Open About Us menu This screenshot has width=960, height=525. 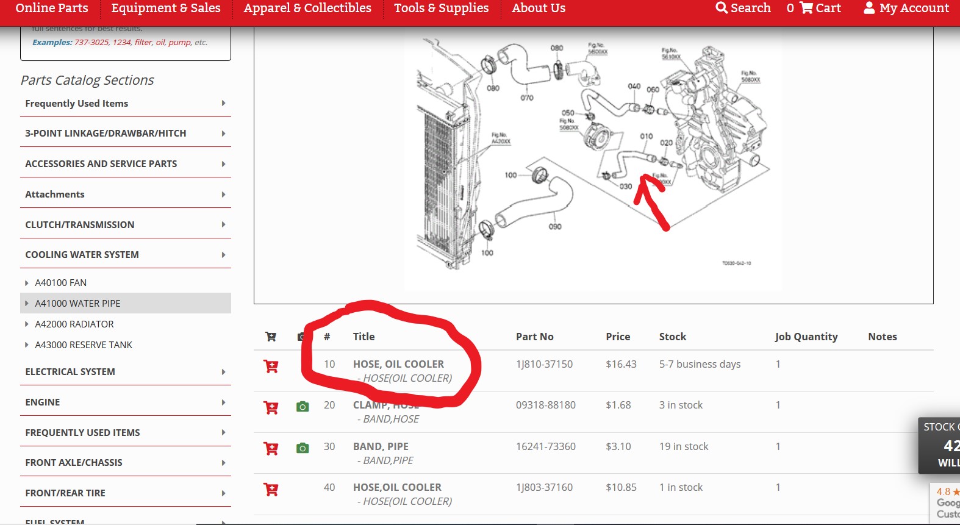(539, 8)
